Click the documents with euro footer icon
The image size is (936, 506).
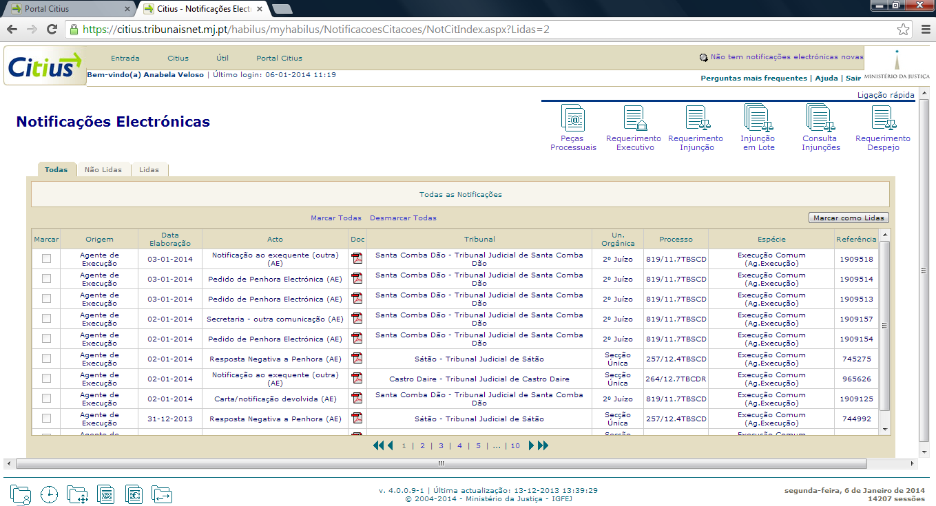(x=134, y=494)
